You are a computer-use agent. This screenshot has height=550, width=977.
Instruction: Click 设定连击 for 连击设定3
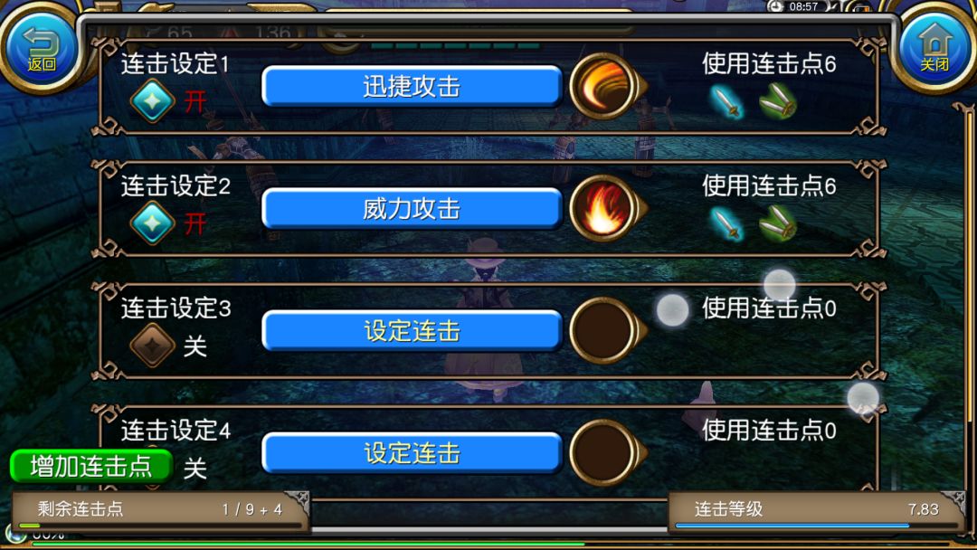pyautogui.click(x=412, y=331)
